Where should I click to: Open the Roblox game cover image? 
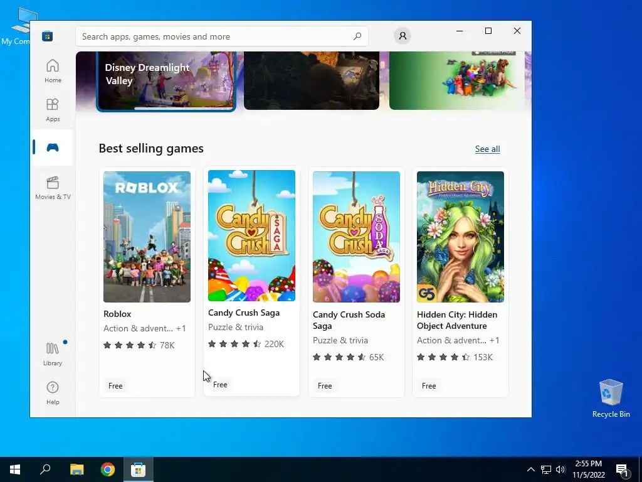[x=147, y=237]
